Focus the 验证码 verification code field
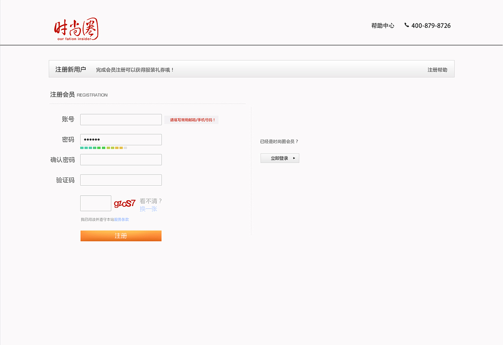Screen dimensions: 503x345 click(121, 180)
